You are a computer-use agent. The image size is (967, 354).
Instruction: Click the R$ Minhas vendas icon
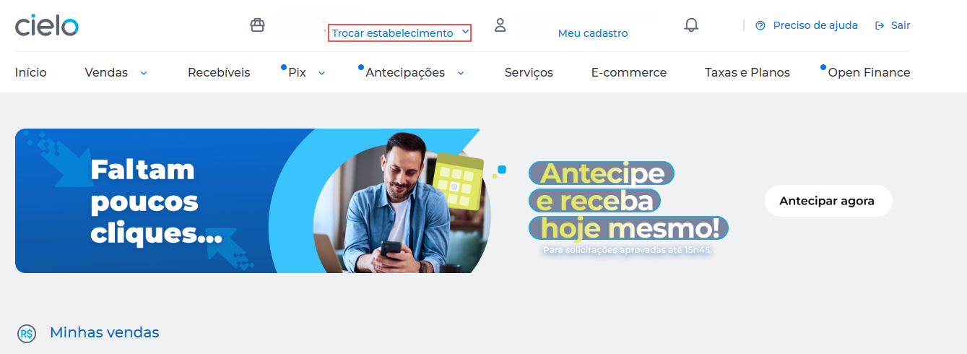click(27, 334)
